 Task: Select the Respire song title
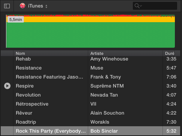[25, 86]
